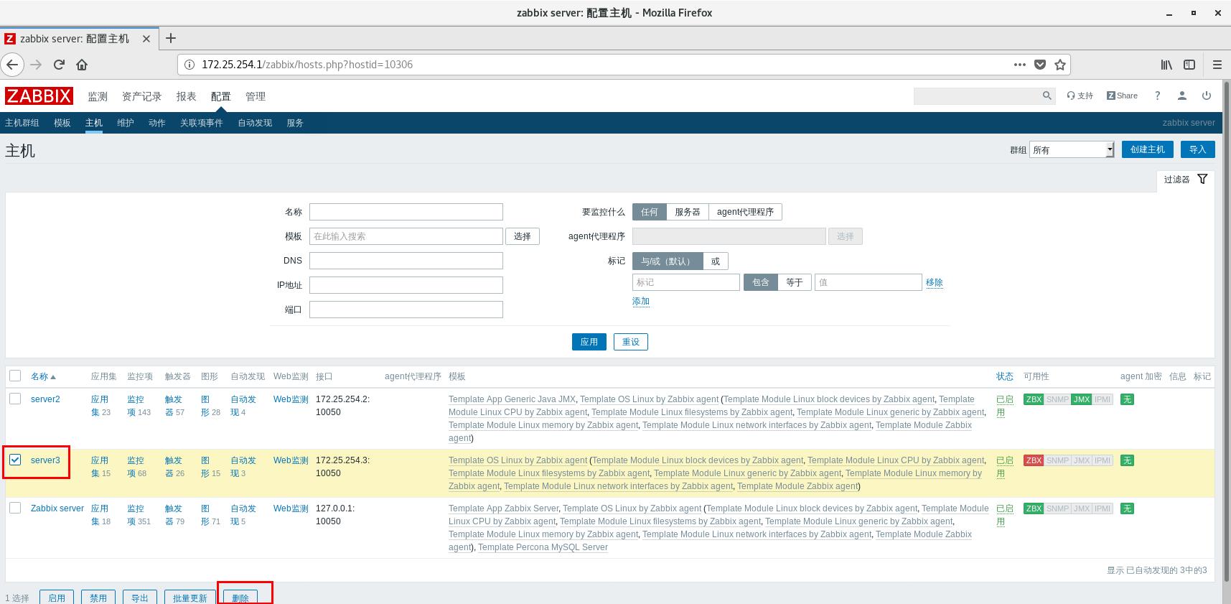Delete the selected host with 删除 button
The image size is (1231, 604).
(240, 598)
